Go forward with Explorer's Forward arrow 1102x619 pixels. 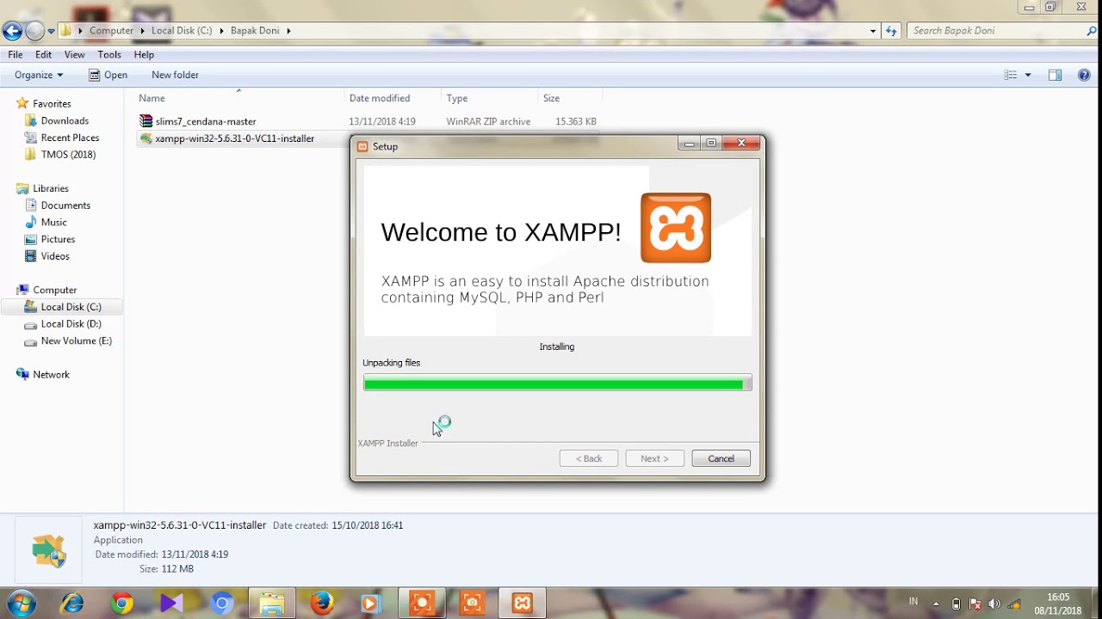pyautogui.click(x=34, y=31)
